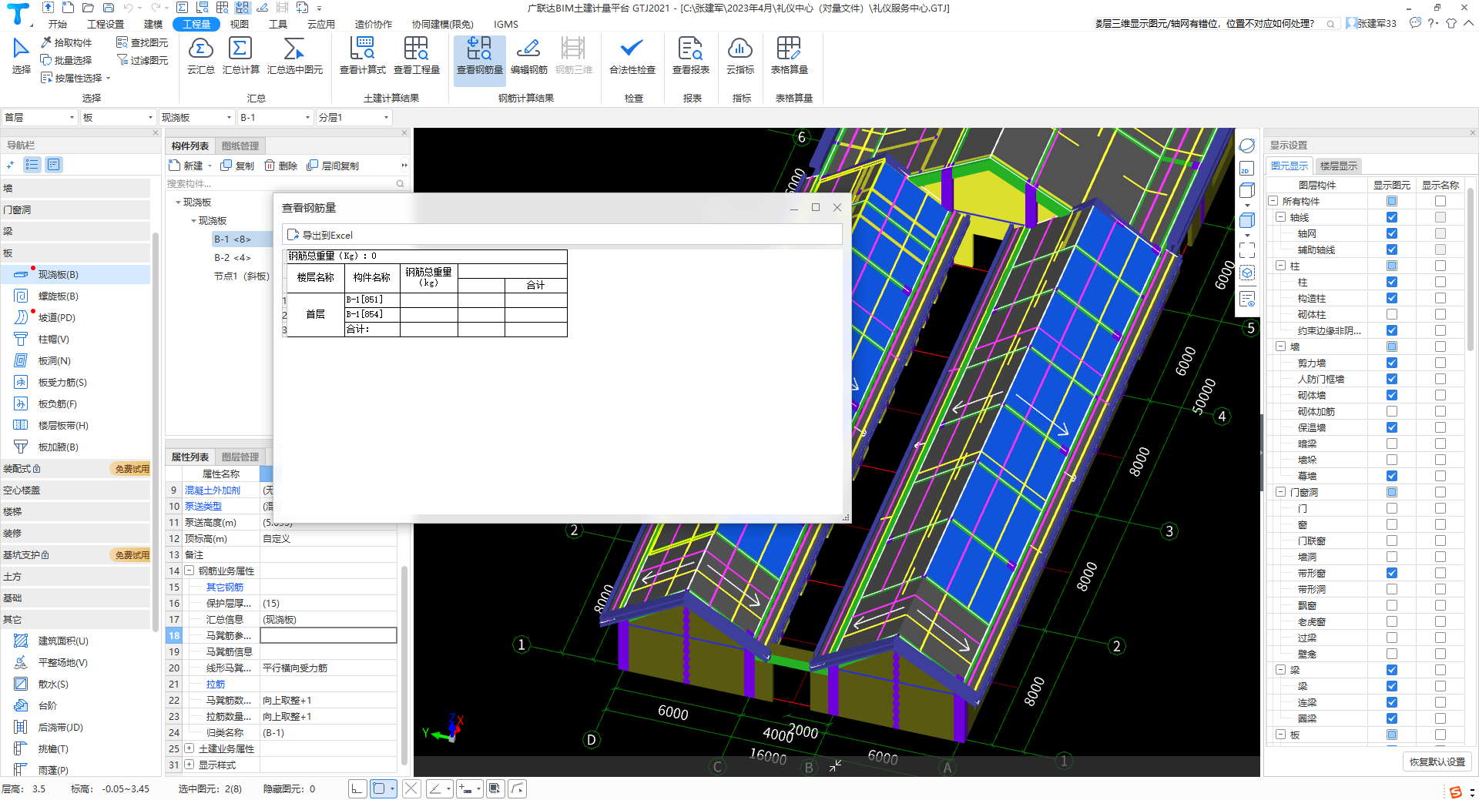Enable 暗梁 display element checkbox

click(x=1392, y=444)
